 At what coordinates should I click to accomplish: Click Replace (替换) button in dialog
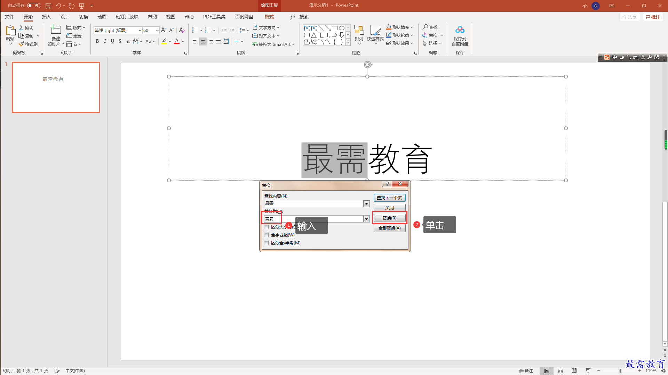tap(389, 218)
